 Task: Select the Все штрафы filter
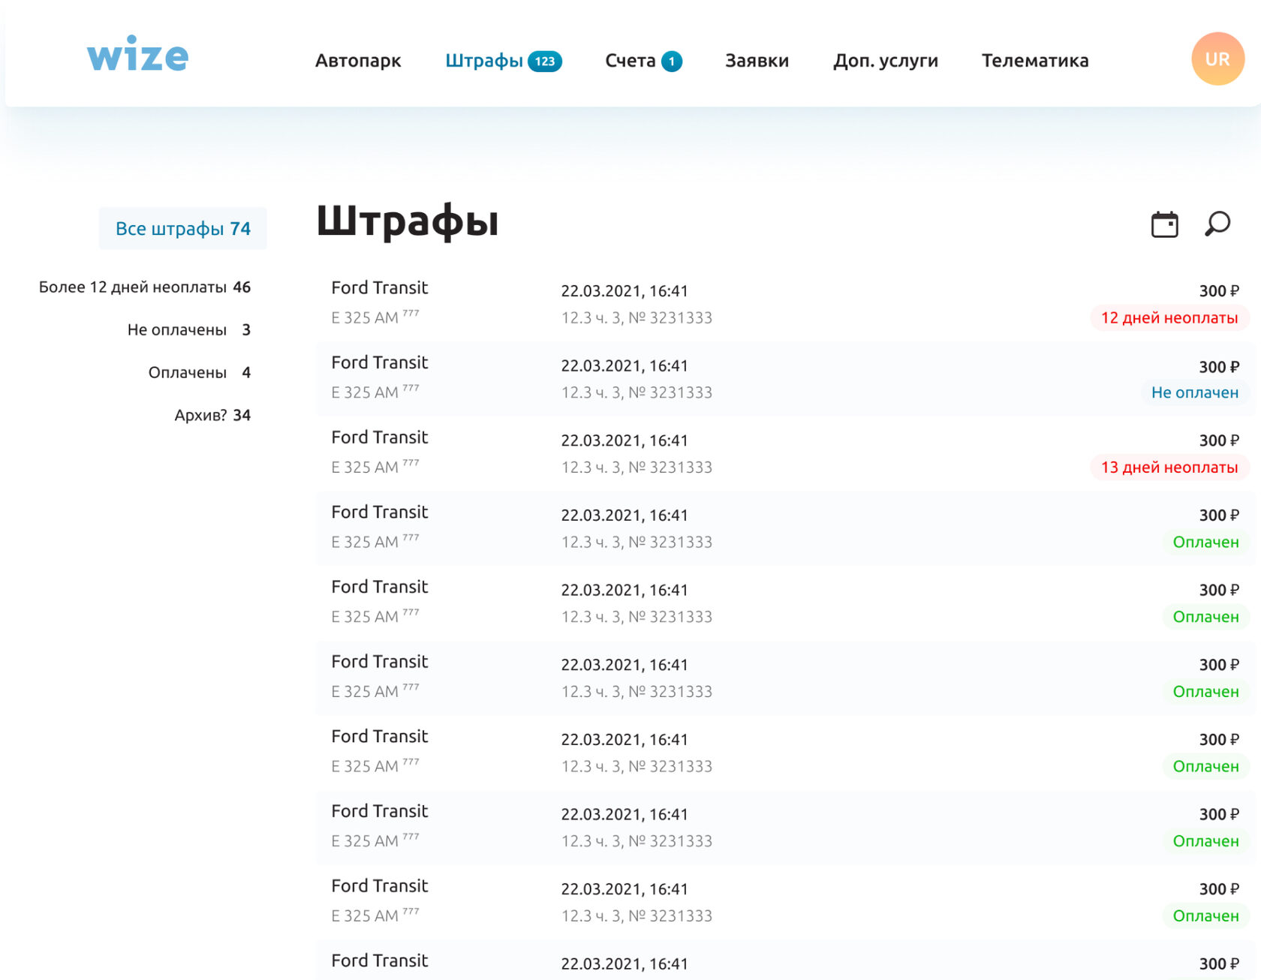[x=182, y=229]
